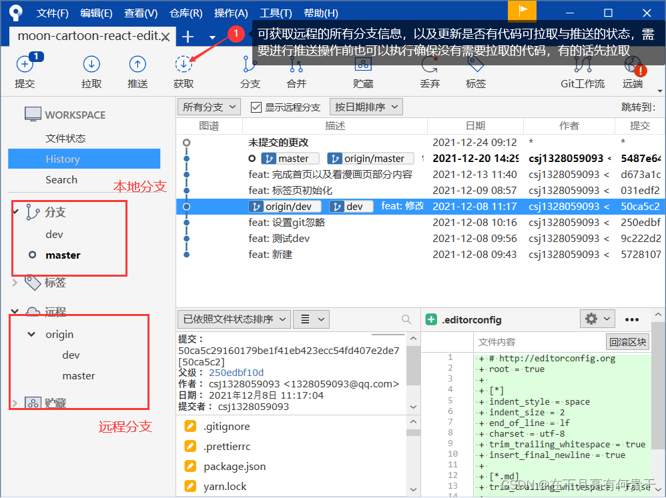Screen dimensions: 666x498
Task: Open a new tab with the plus icon
Action: tap(188, 37)
